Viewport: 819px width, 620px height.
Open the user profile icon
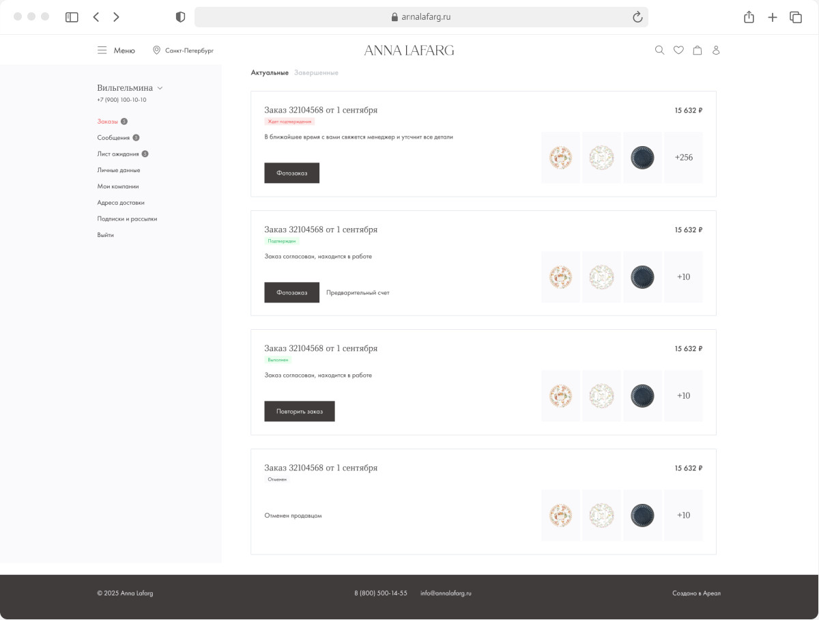click(716, 51)
